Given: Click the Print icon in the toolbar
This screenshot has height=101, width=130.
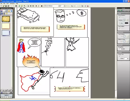Looking at the screenshot, I should (8, 6).
